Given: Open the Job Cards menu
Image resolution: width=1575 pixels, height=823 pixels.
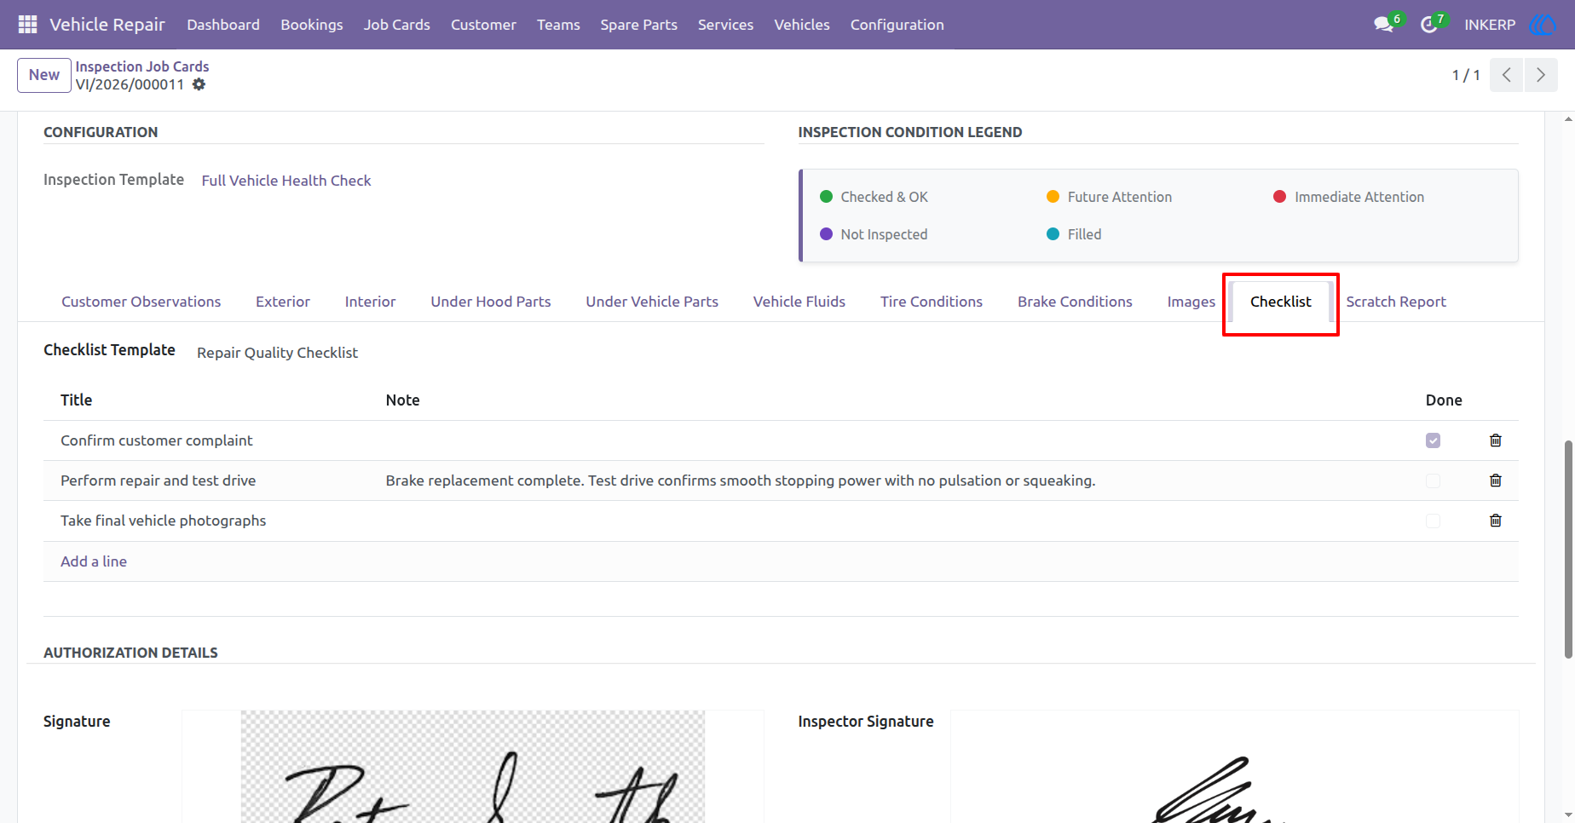Looking at the screenshot, I should 397,25.
